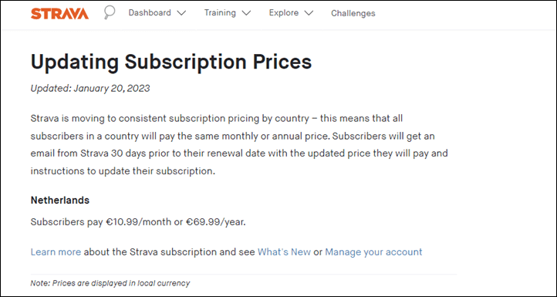Click Manage your account link
The height and width of the screenshot is (297, 557).
pyautogui.click(x=373, y=252)
